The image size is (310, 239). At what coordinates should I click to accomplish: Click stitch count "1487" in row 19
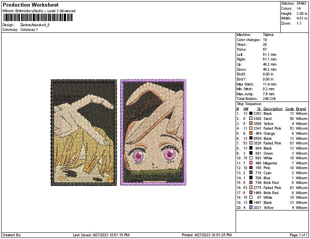pyautogui.click(x=257, y=203)
